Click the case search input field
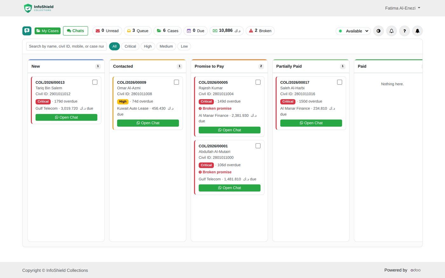The image size is (445, 278). [x=66, y=46]
